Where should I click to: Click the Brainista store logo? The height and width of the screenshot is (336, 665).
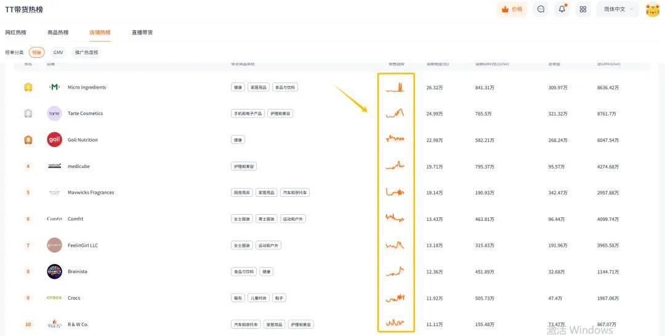55,271
